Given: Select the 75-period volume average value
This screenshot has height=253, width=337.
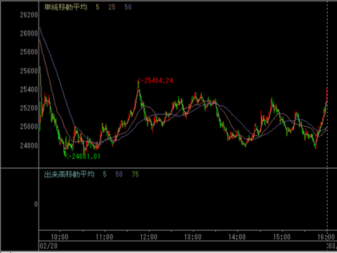Looking at the screenshot, I should [x=136, y=175].
